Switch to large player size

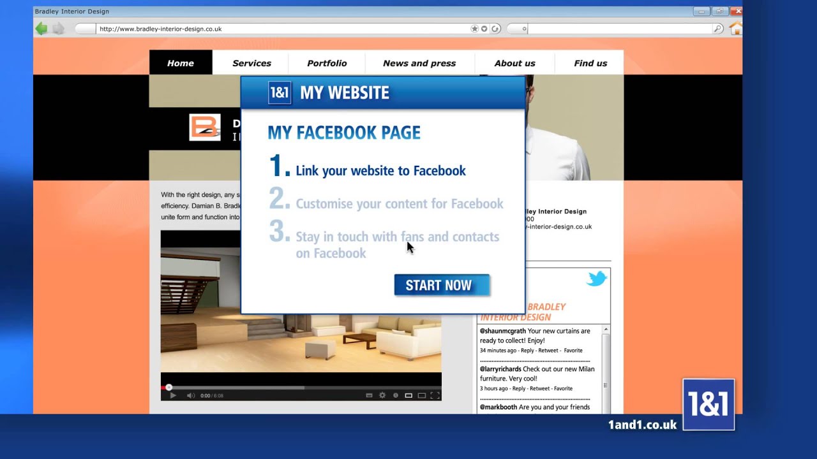pyautogui.click(x=421, y=395)
